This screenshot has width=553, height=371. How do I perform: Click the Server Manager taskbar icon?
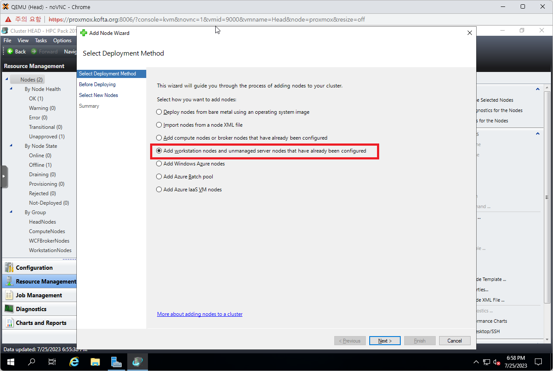tap(116, 362)
